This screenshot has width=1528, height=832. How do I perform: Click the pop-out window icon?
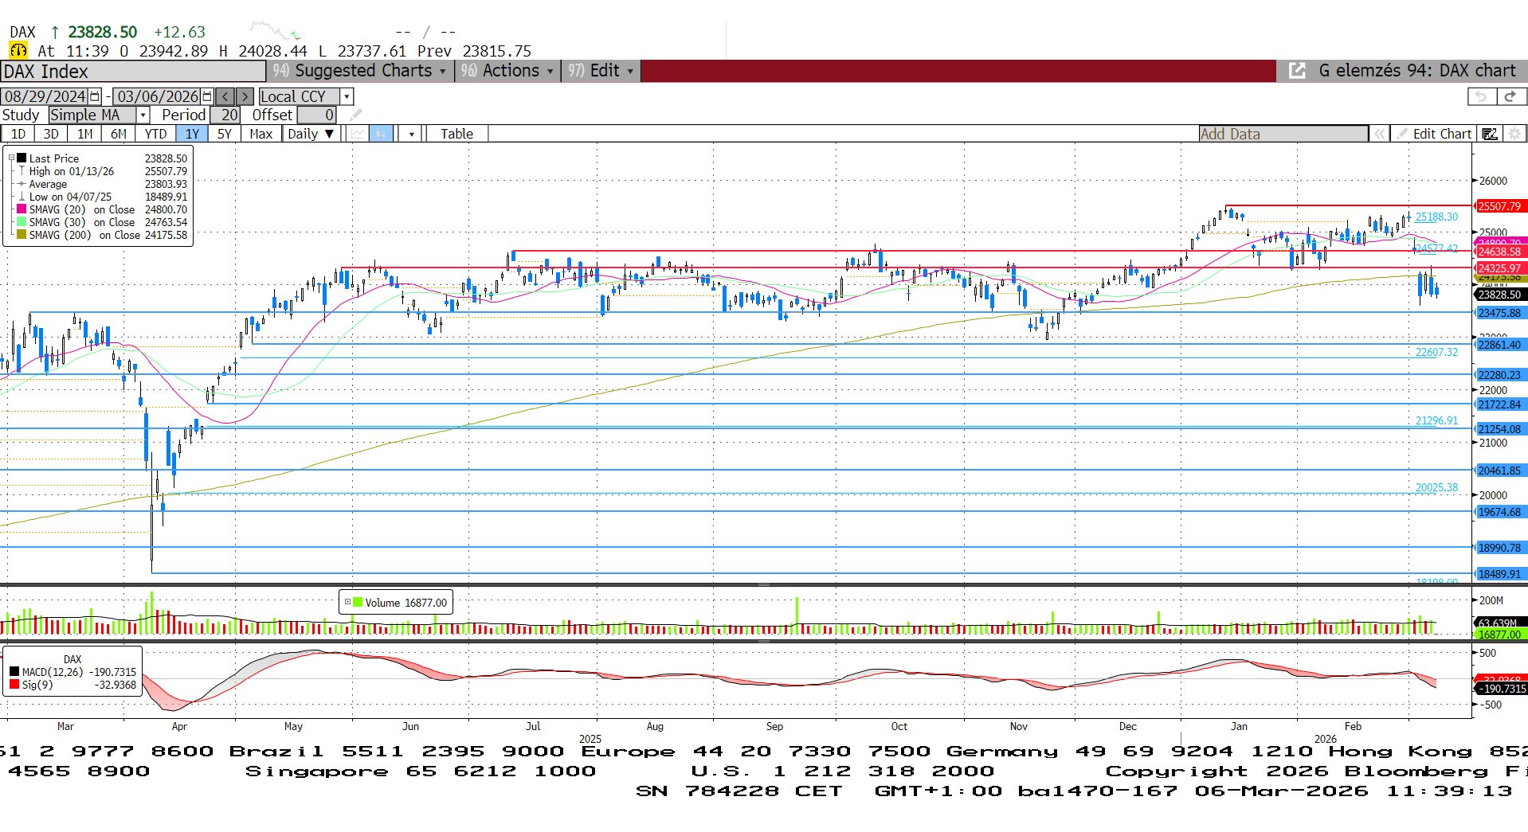click(x=1297, y=71)
